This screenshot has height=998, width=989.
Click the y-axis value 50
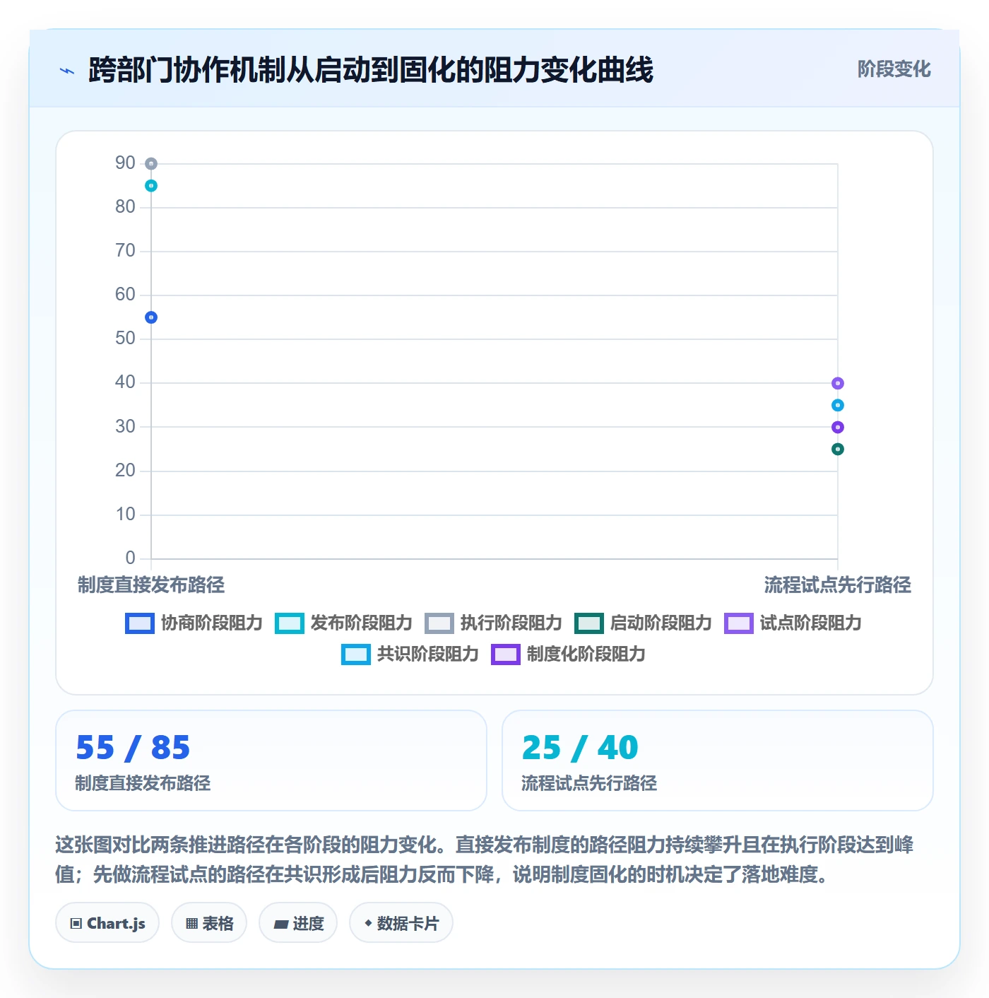pos(125,339)
